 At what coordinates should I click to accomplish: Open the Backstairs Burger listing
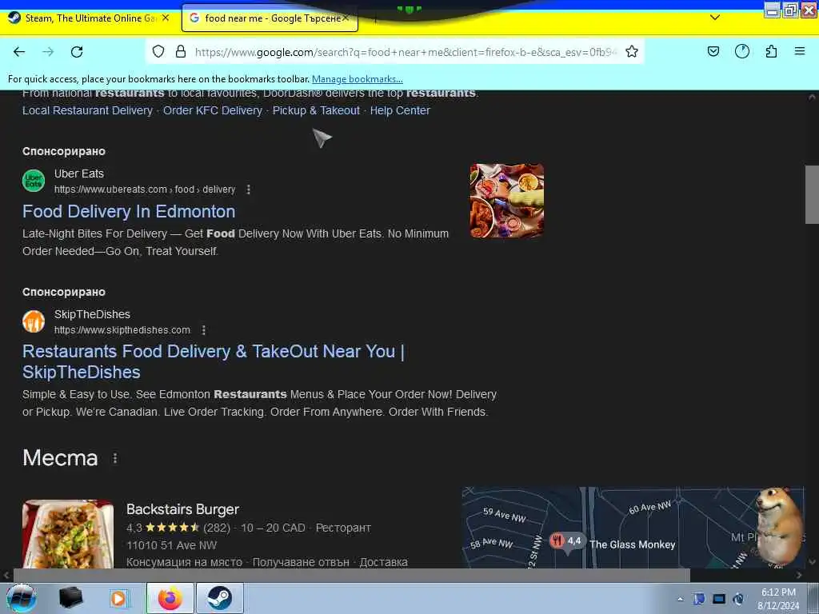(x=183, y=509)
